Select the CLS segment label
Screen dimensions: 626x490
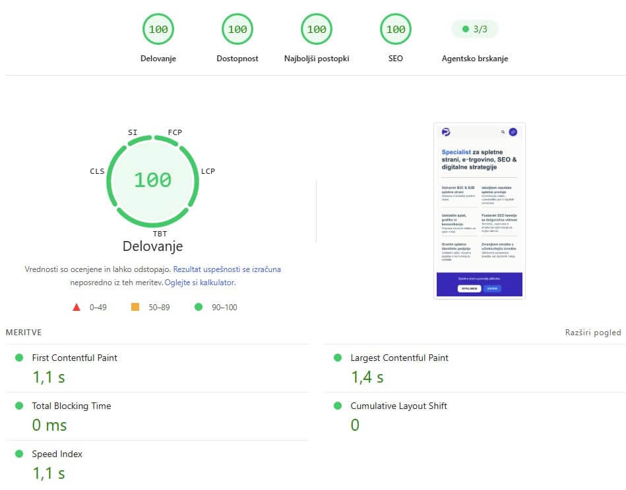[x=97, y=171]
